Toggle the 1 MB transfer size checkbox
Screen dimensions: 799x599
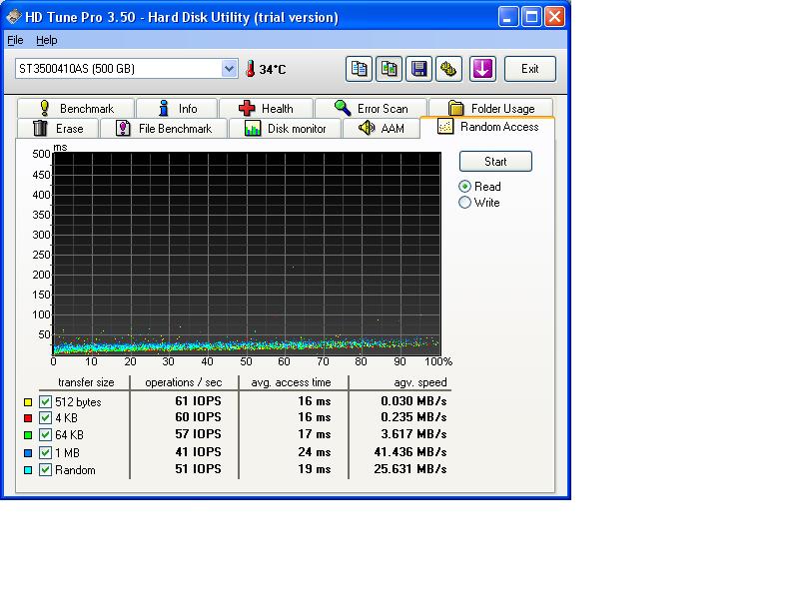coord(45,453)
